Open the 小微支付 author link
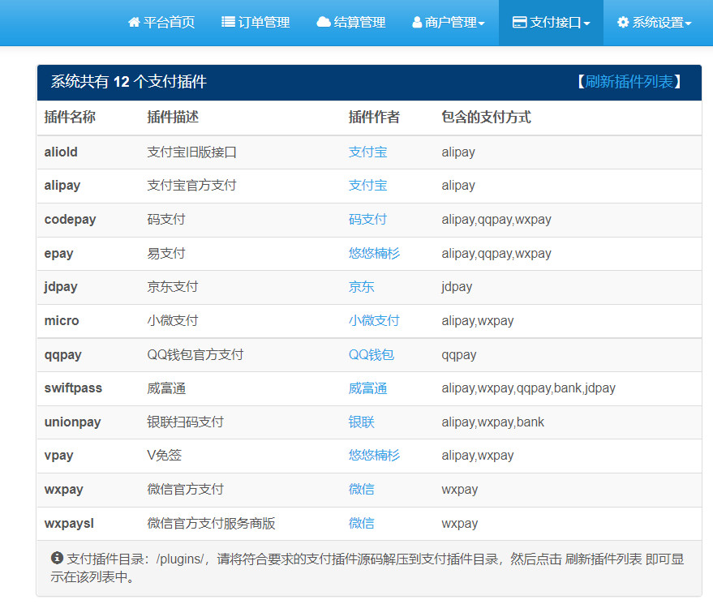The height and width of the screenshot is (604, 713). click(374, 321)
